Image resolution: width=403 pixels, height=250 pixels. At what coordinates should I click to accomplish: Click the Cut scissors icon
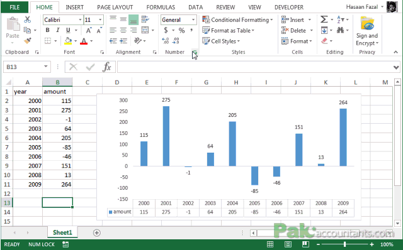27,19
